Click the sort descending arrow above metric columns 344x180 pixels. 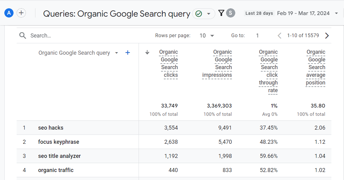[147, 52]
